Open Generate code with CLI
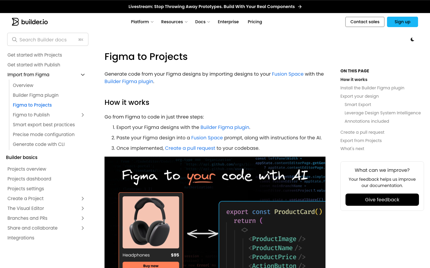430x268 pixels. click(39, 144)
